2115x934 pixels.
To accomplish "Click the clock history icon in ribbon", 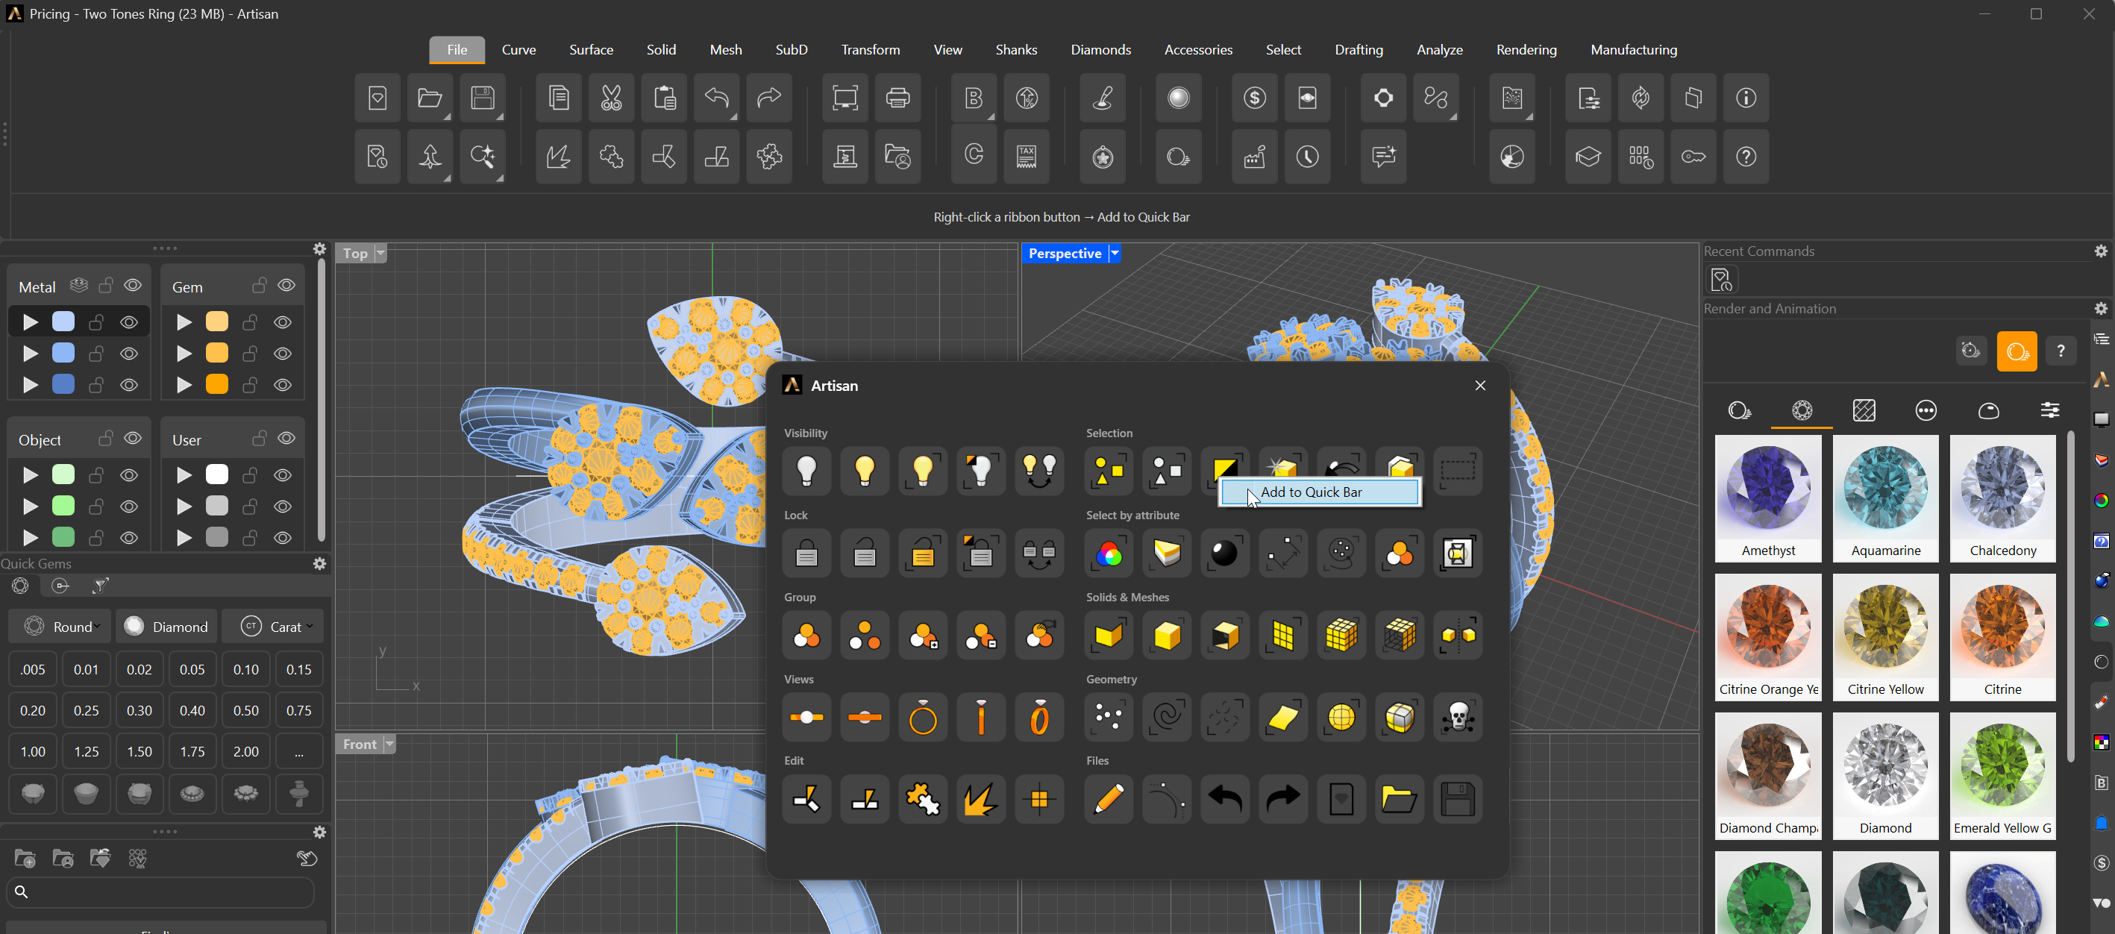I will click(1307, 156).
